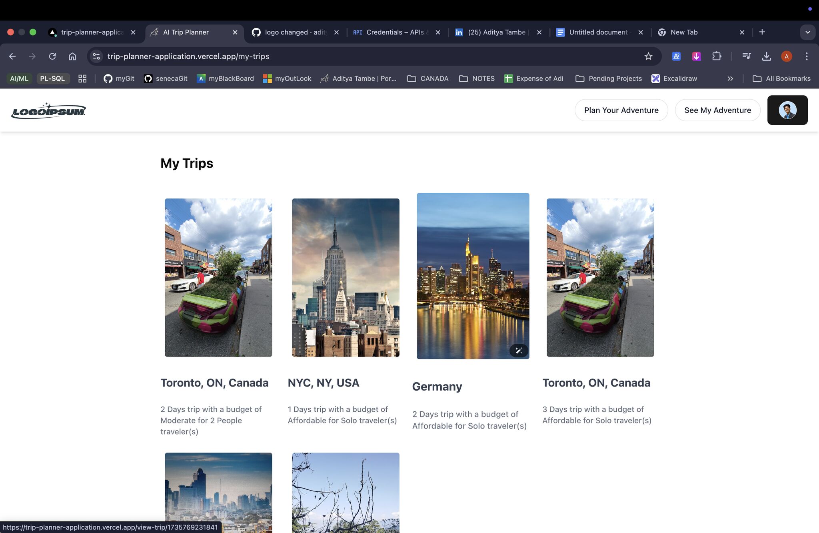Bookmark this page with the star icon

click(x=648, y=56)
